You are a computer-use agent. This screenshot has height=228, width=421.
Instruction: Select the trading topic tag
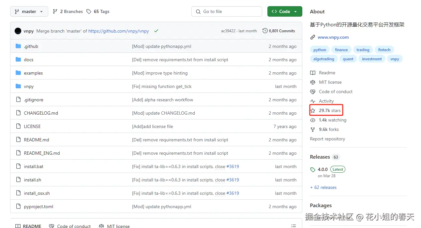pos(363,50)
